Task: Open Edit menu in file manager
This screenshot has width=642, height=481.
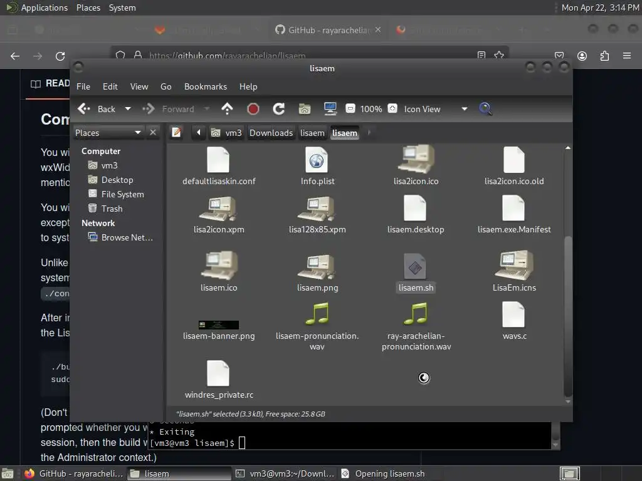Action: [110, 86]
